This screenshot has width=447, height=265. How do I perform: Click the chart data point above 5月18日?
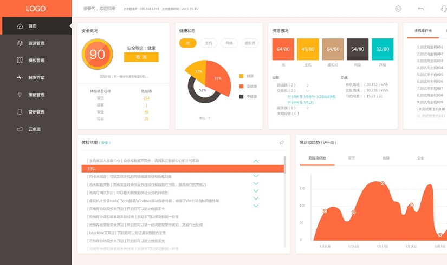click(x=411, y=205)
